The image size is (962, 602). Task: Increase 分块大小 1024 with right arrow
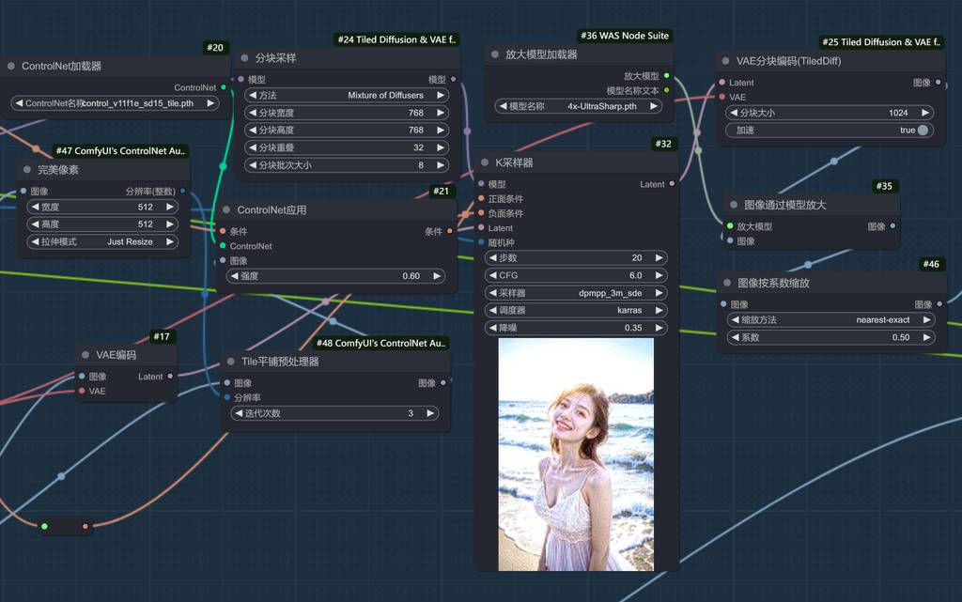[x=926, y=113]
